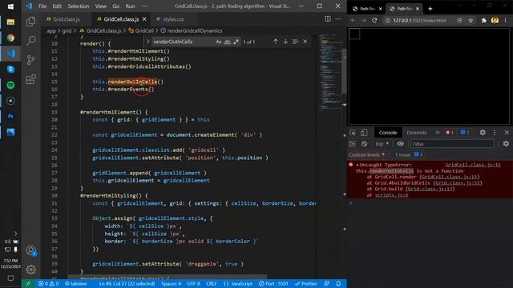This screenshot has height=288, width=513.
Task: Open the Explorer view in VS Code
Action: (31, 22)
